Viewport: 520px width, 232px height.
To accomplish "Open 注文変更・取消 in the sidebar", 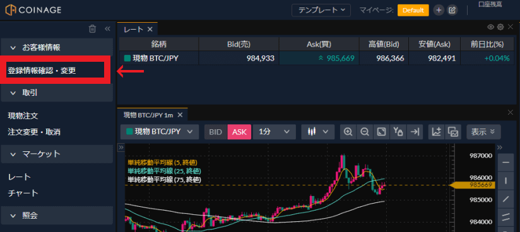I will pos(34,132).
